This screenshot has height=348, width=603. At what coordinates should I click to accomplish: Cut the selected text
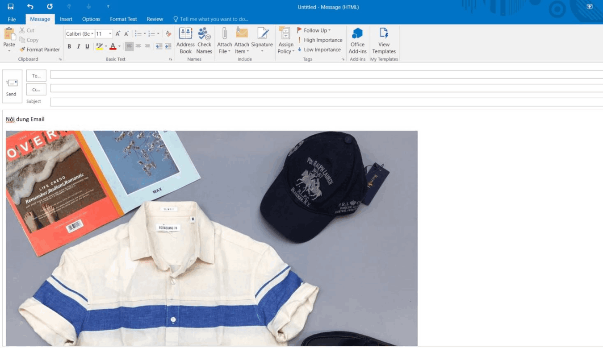[x=27, y=30]
